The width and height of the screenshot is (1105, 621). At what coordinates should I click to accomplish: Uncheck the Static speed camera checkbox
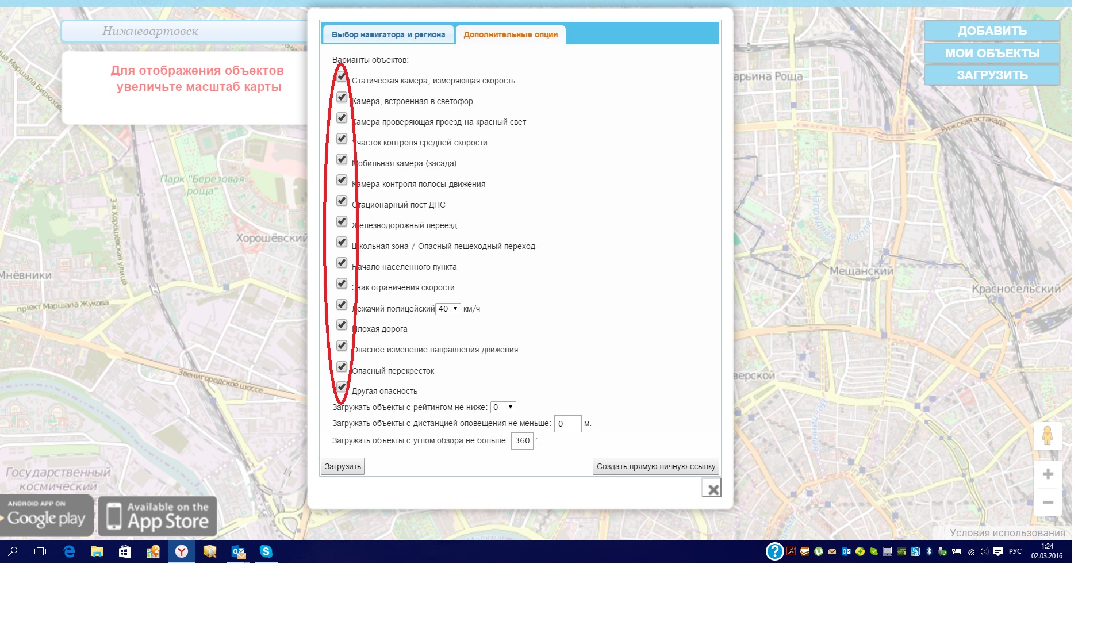click(342, 77)
